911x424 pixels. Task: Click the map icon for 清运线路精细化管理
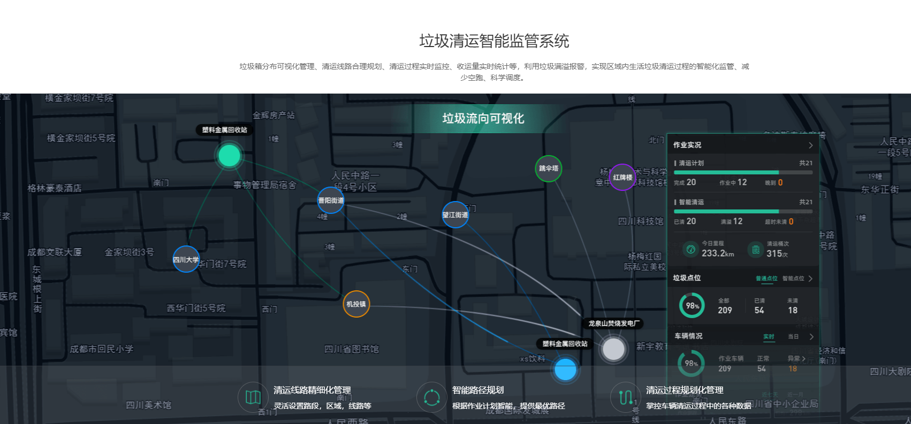(253, 397)
